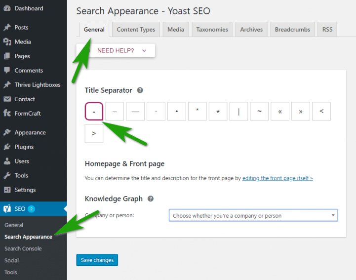The width and height of the screenshot is (356, 280).
Task: Open the Thrive Lightboxes menu label
Action: (x=38, y=85)
